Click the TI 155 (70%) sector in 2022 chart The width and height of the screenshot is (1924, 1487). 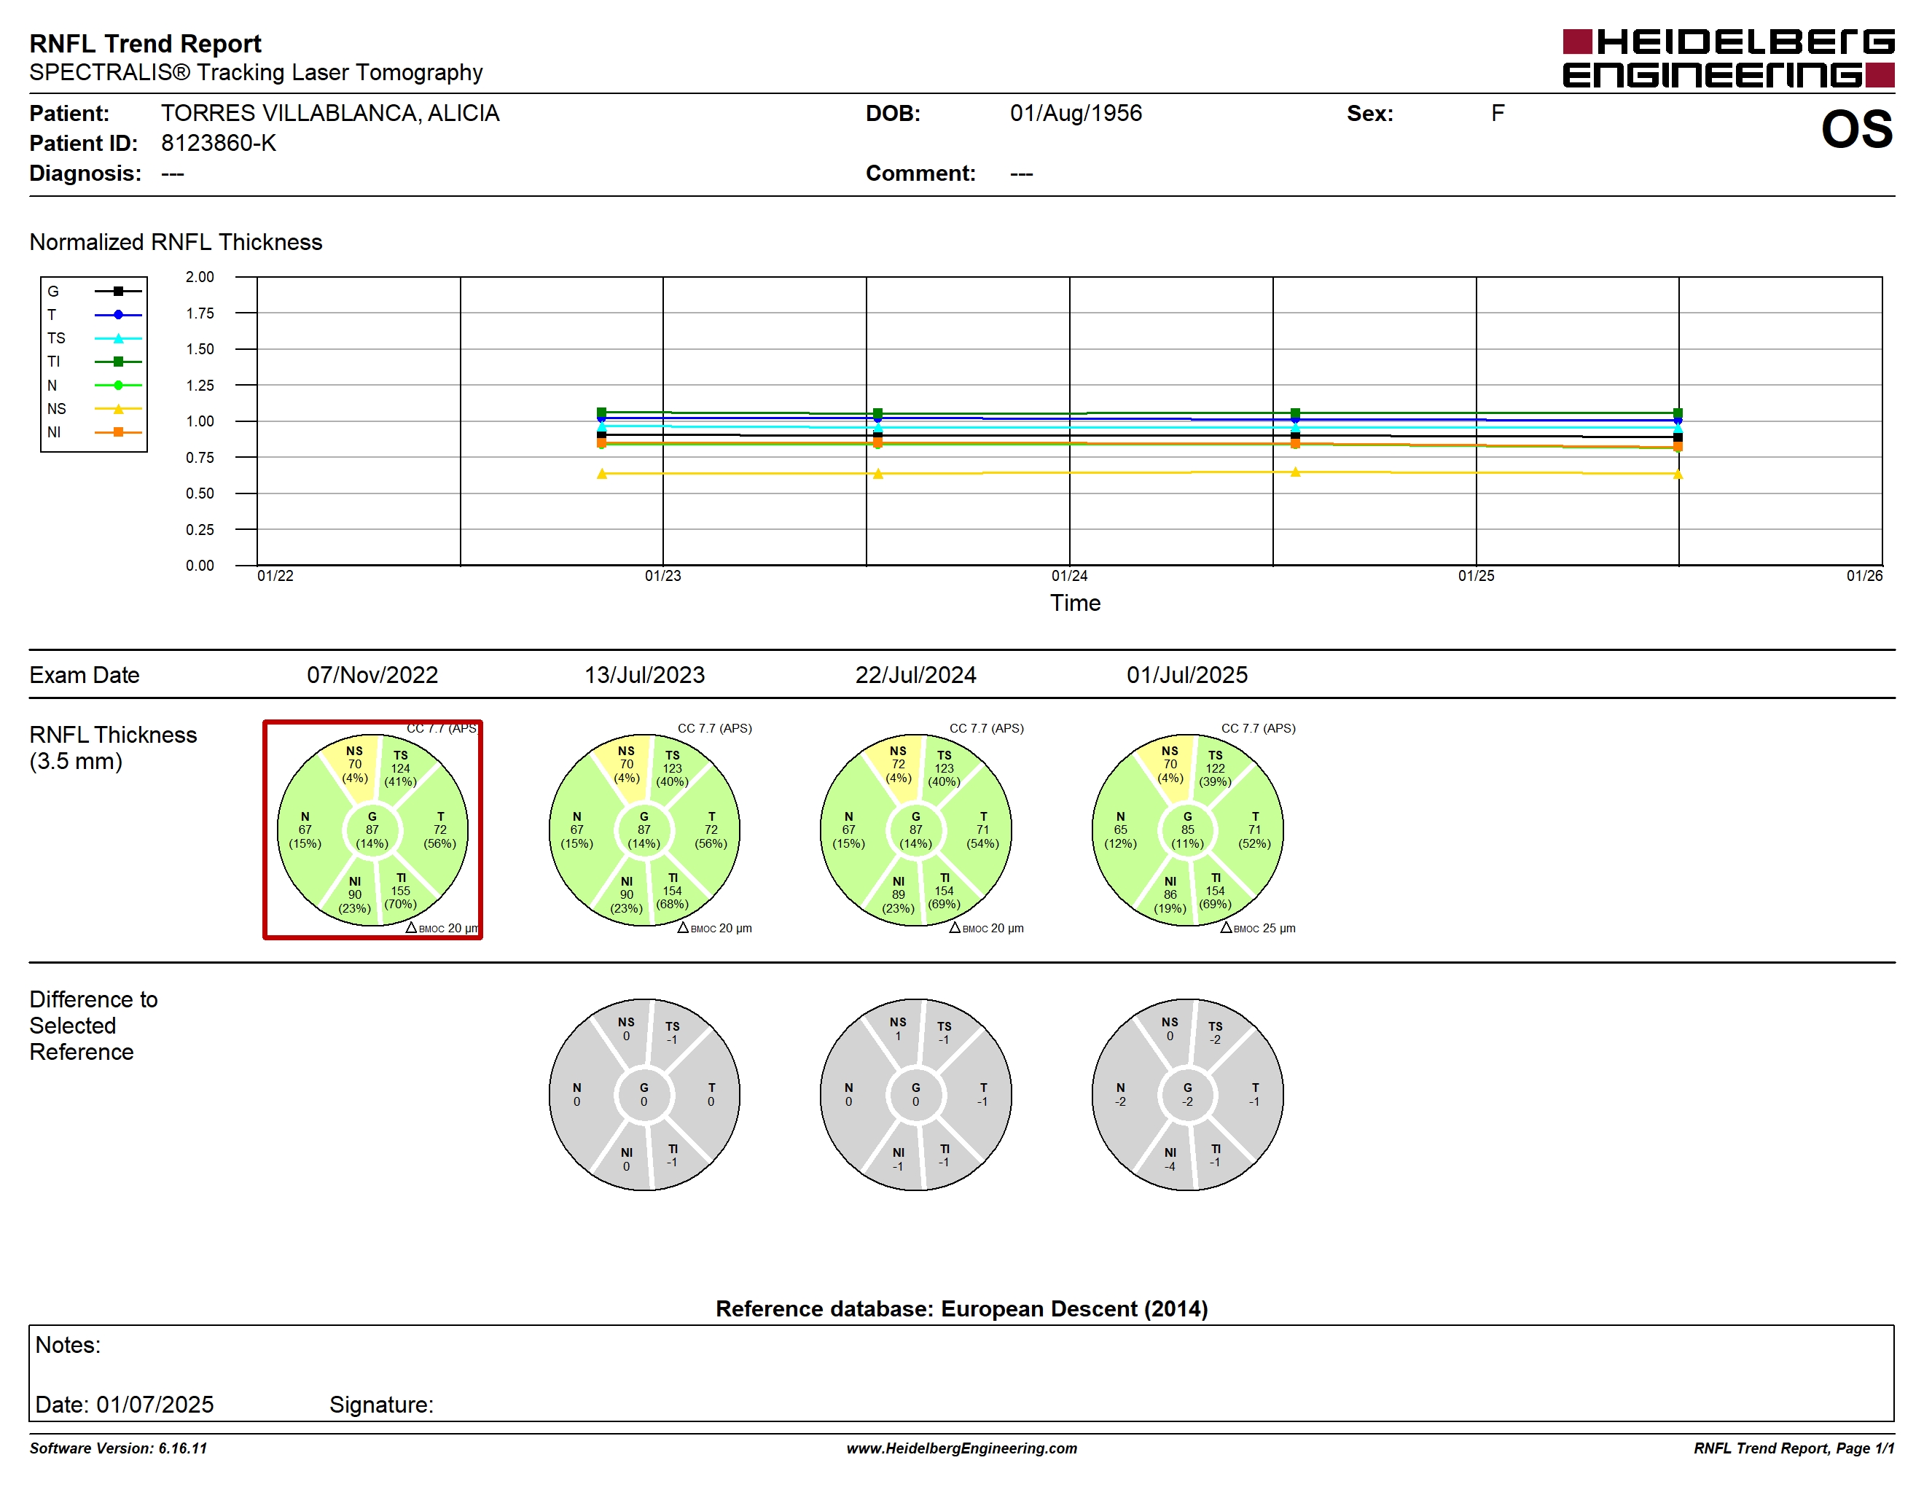[401, 891]
